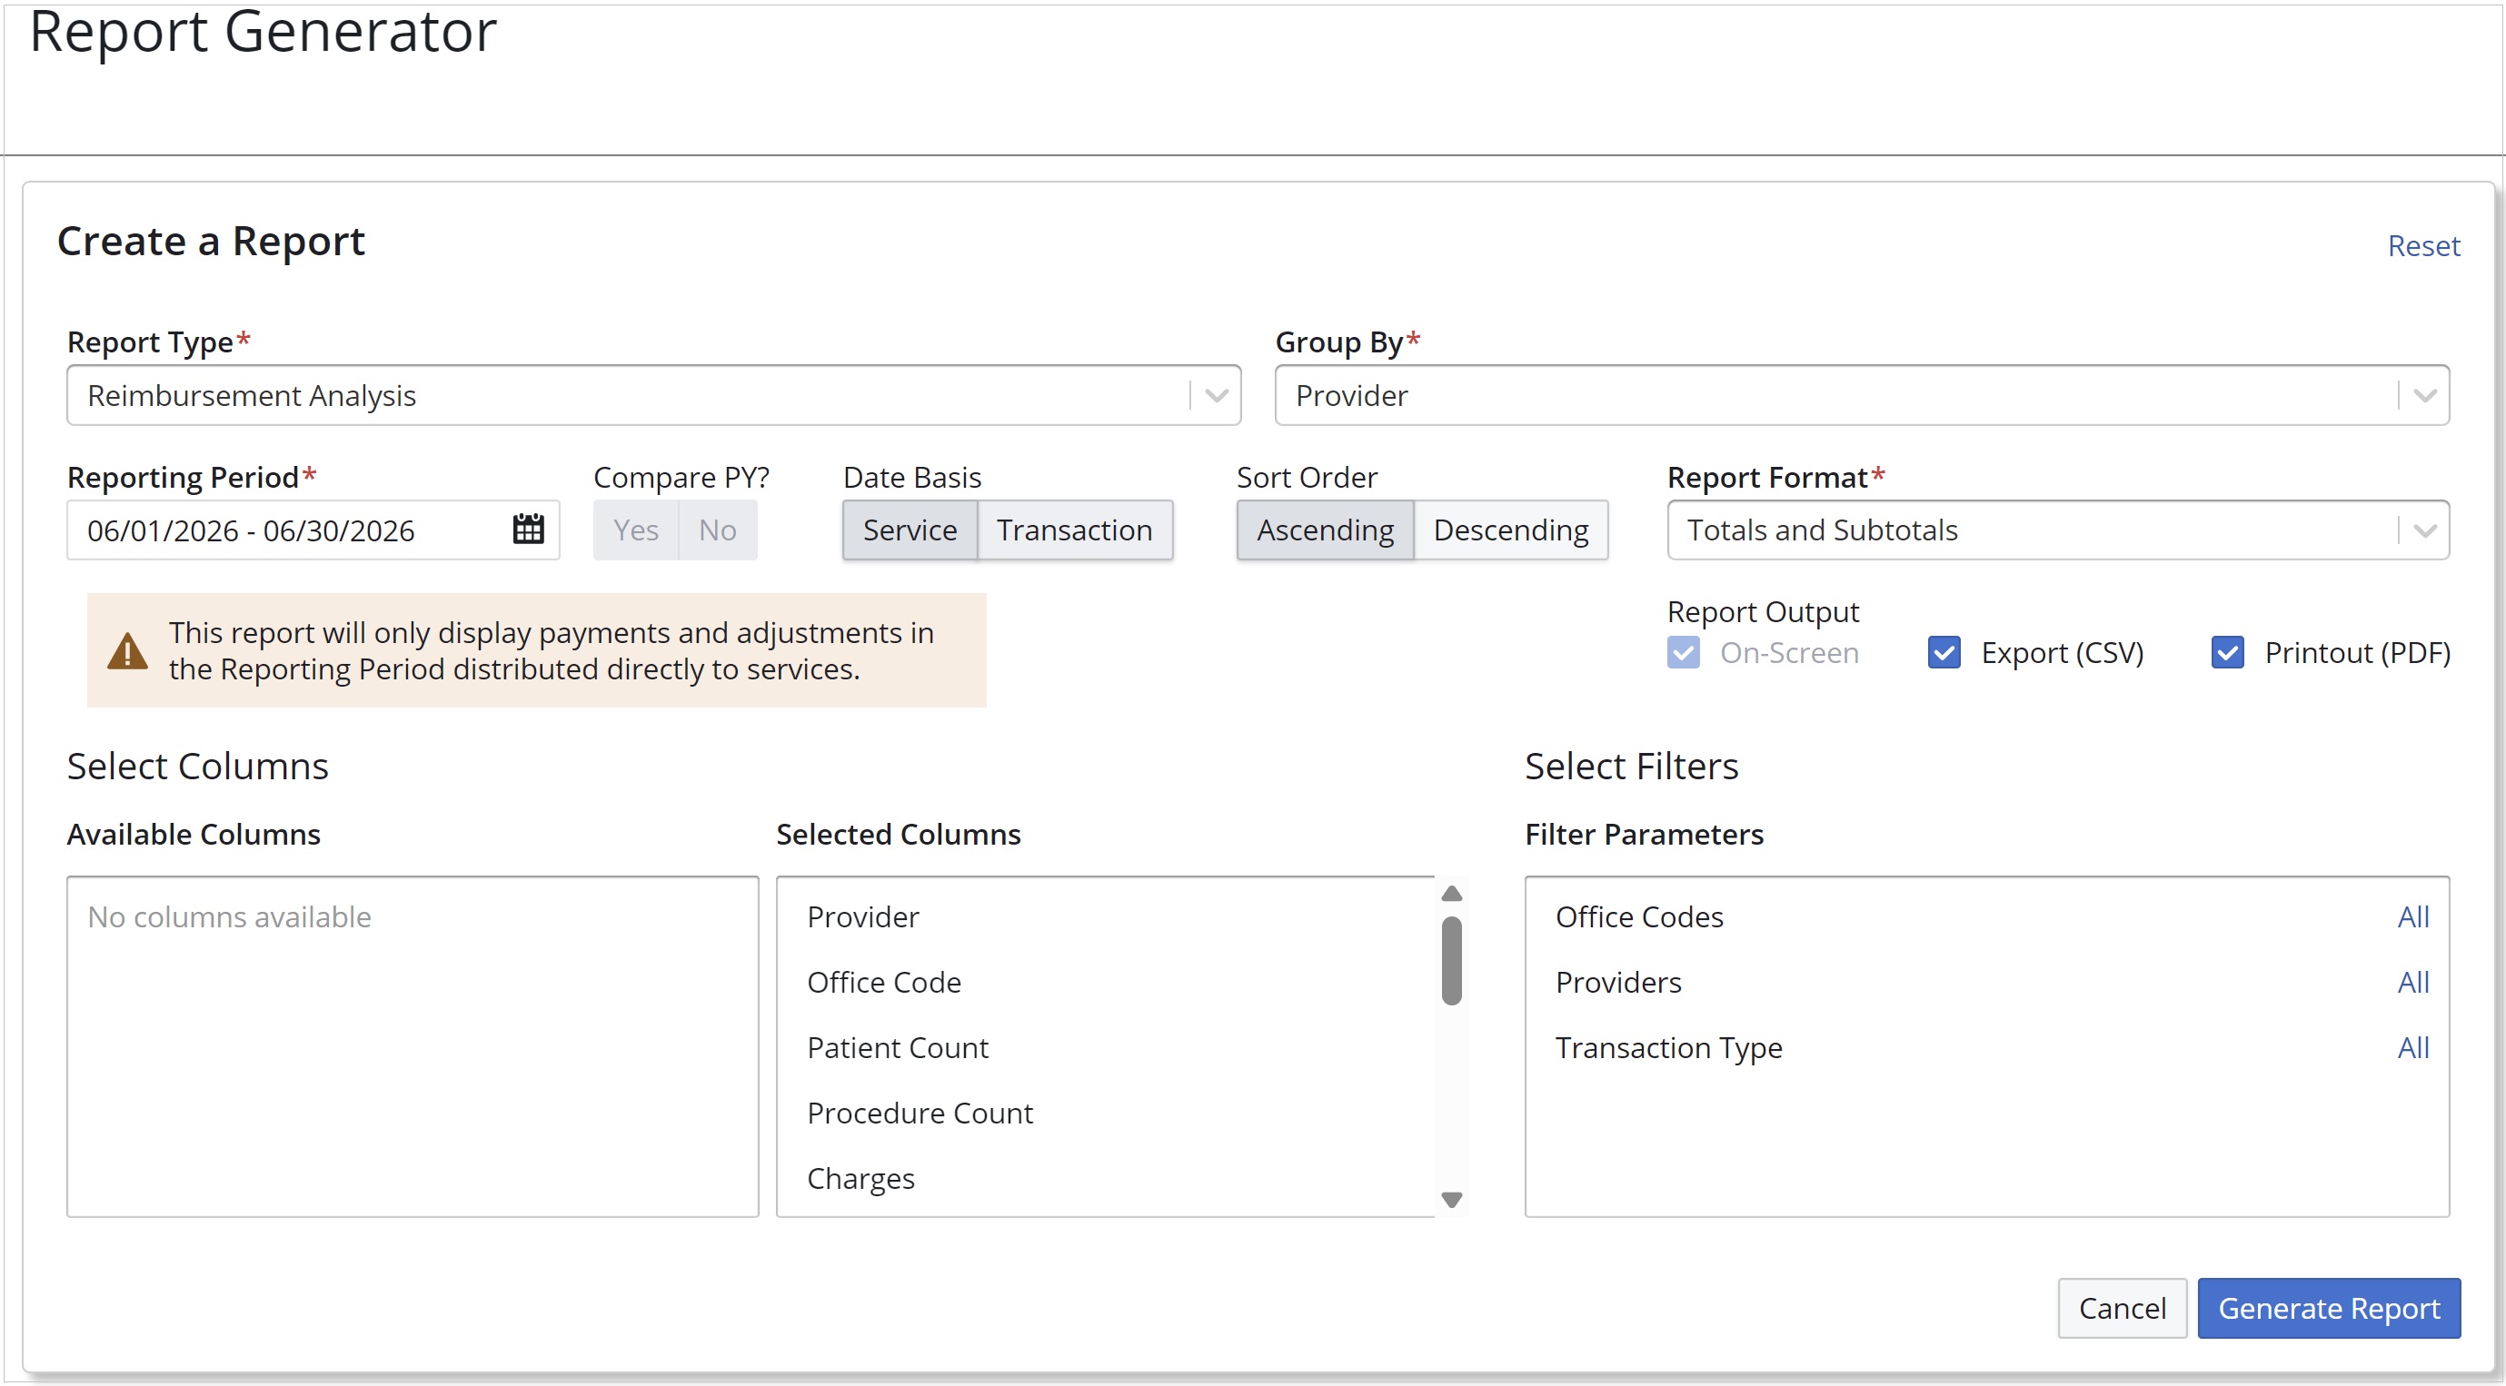This screenshot has height=1386, width=2506.
Task: Click the scroll-up arrow in Selected Columns
Action: click(1451, 894)
